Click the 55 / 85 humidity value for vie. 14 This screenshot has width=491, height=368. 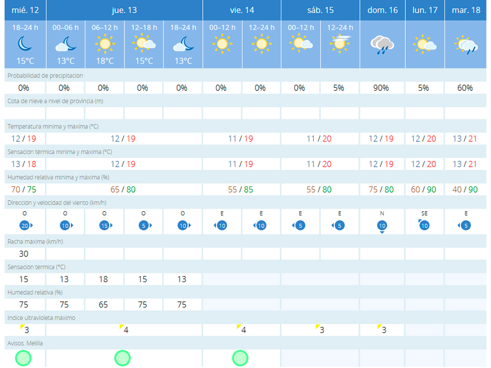click(x=241, y=189)
